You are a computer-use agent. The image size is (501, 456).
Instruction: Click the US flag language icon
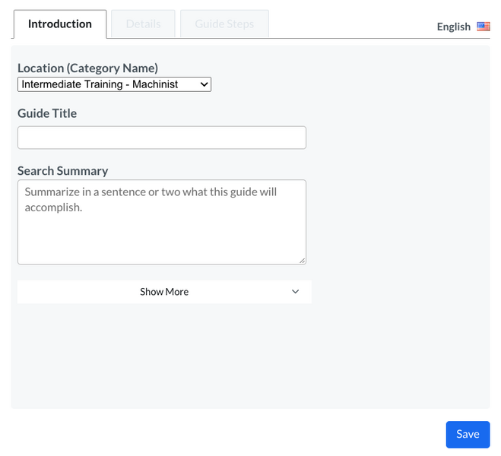[x=484, y=27]
